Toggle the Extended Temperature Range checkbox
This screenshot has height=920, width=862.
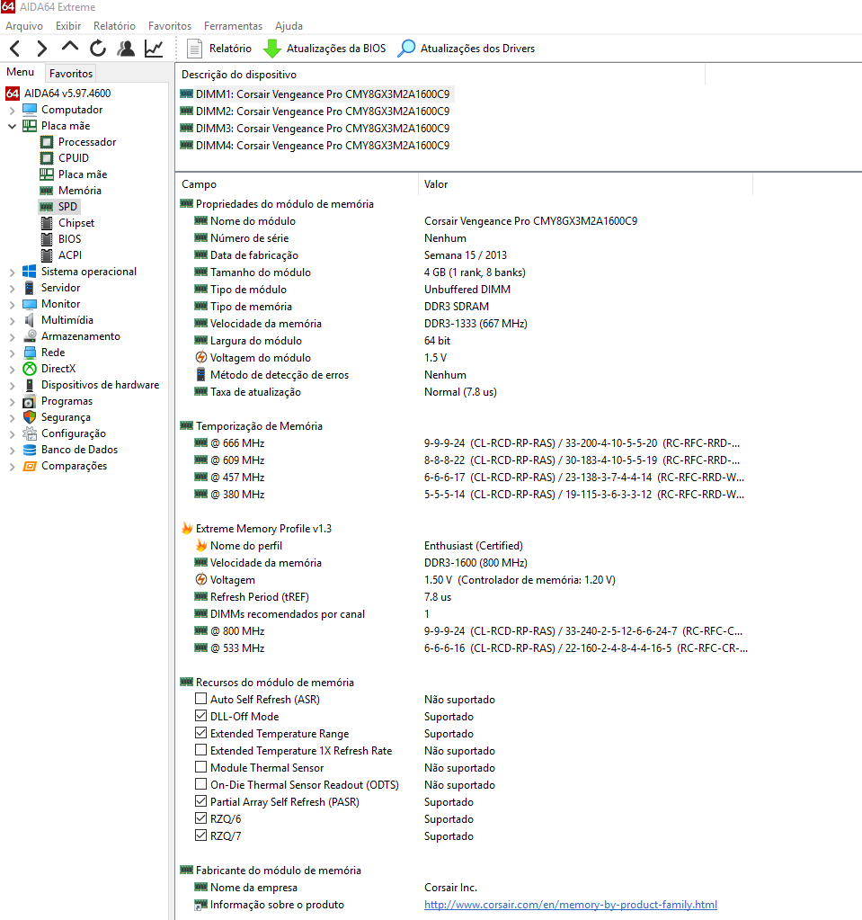coord(200,733)
